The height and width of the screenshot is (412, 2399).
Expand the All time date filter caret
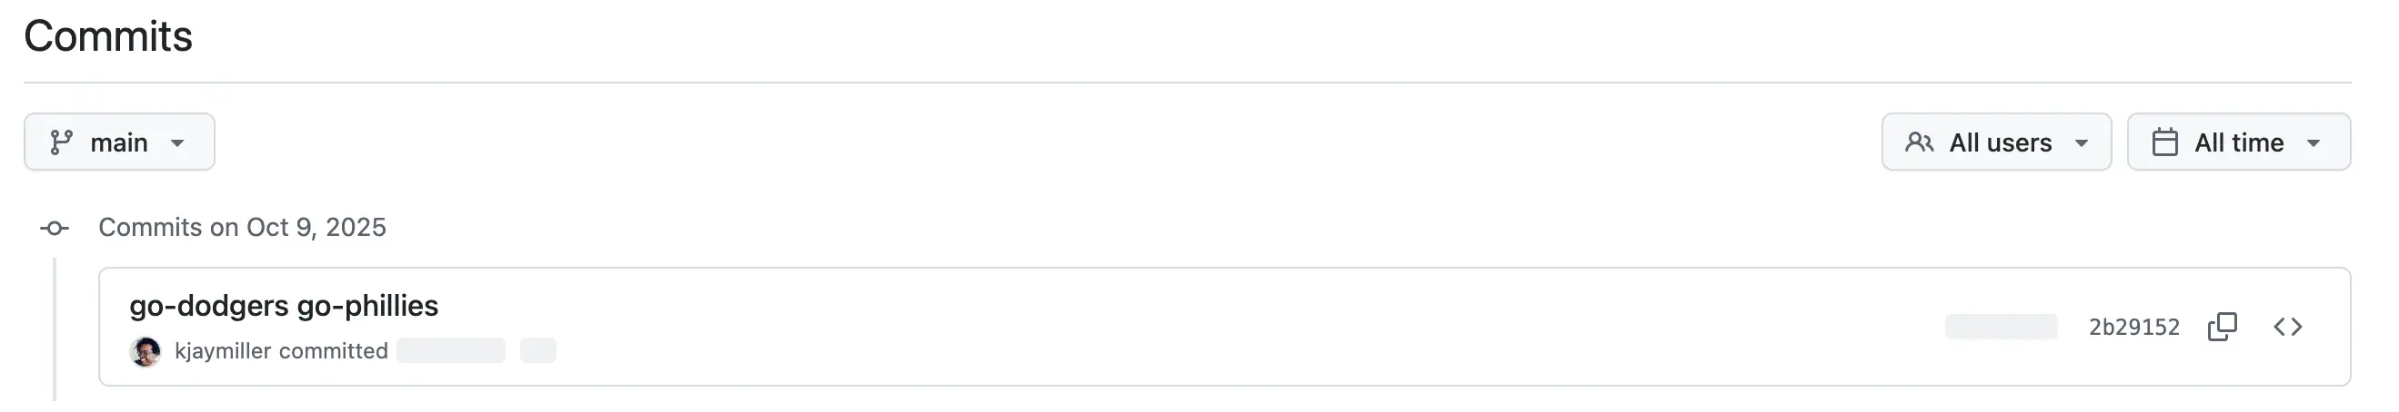[2314, 143]
